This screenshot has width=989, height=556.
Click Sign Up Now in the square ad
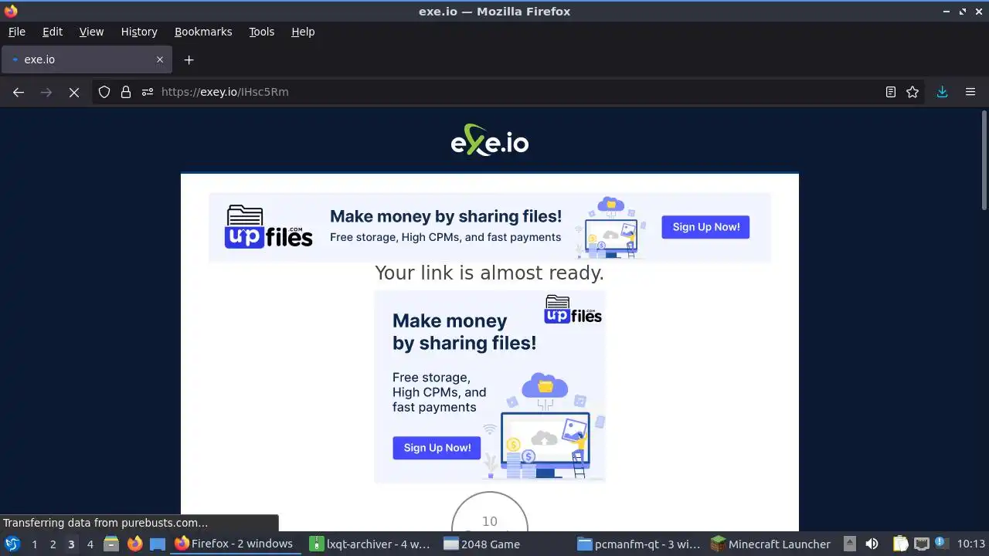point(437,448)
